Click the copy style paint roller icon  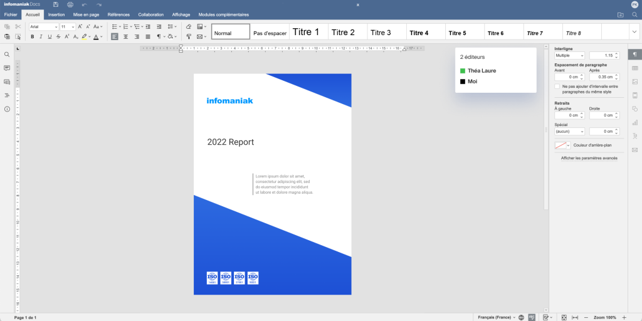click(189, 37)
